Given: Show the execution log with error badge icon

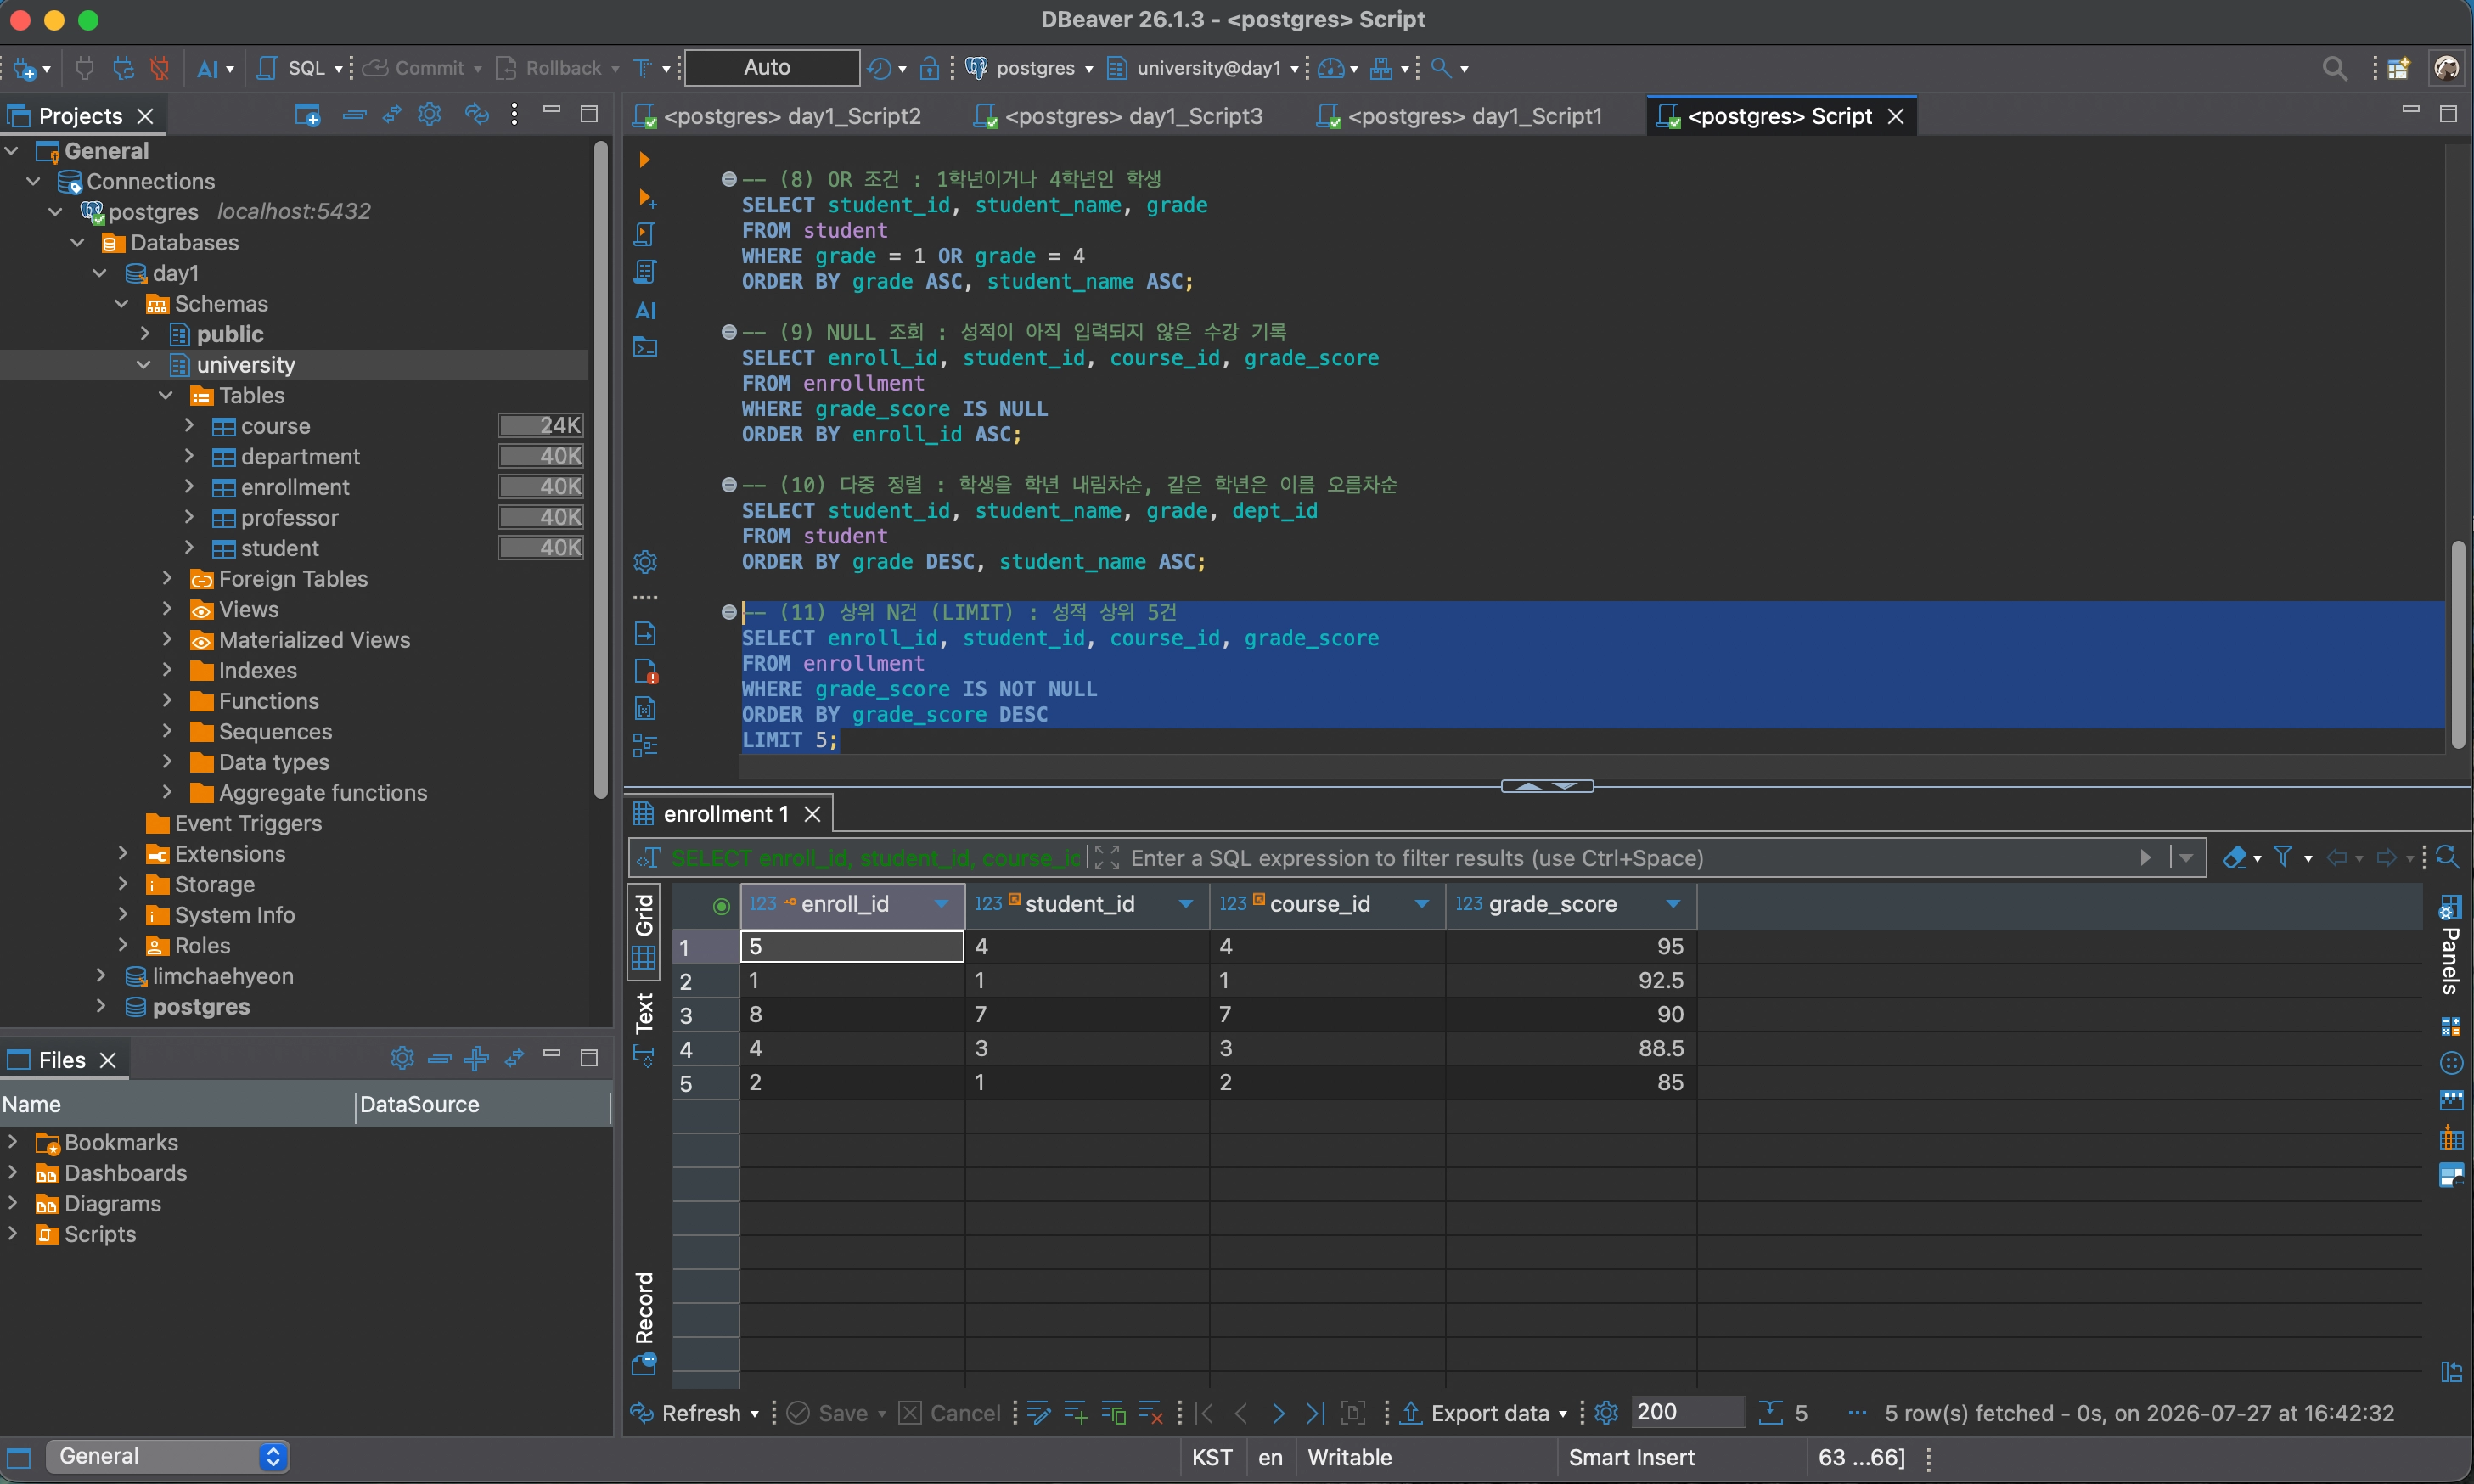Looking at the screenshot, I should (645, 671).
